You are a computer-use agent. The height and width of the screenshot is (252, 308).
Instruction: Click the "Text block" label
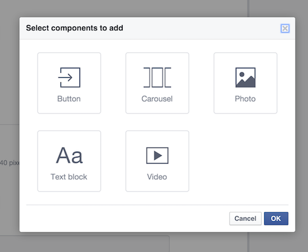[69, 177]
